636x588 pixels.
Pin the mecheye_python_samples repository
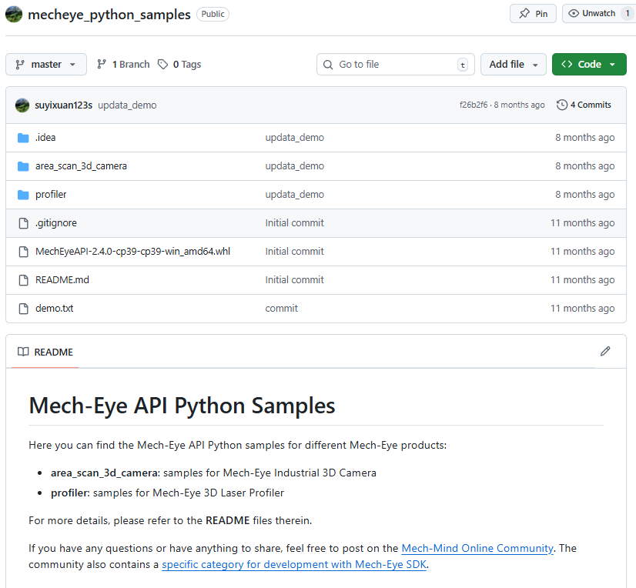(533, 14)
